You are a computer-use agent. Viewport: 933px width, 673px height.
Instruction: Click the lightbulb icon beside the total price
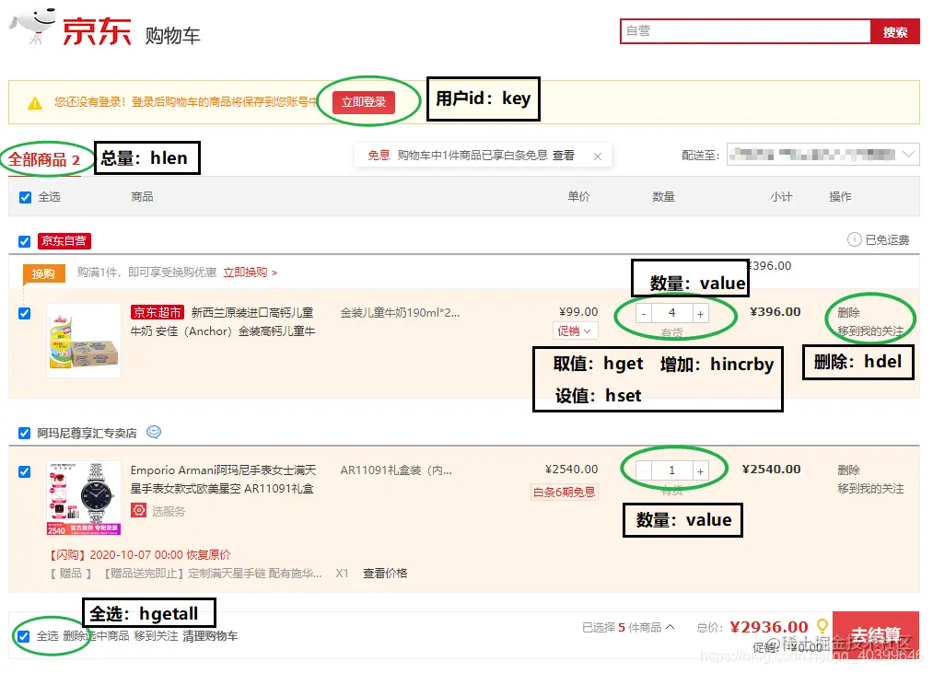821,627
